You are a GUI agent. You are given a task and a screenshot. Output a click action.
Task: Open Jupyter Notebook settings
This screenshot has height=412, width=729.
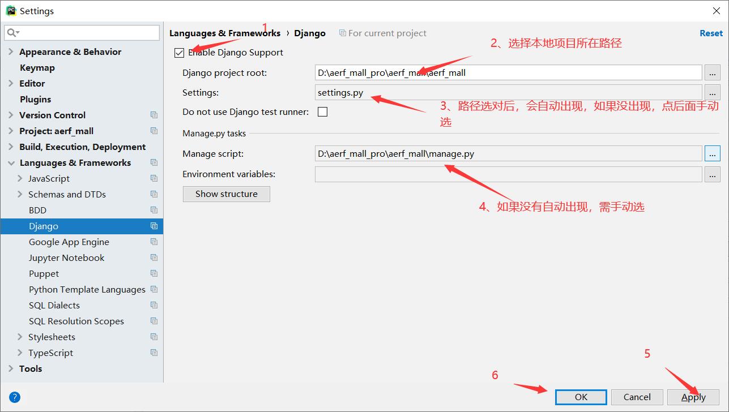click(67, 257)
